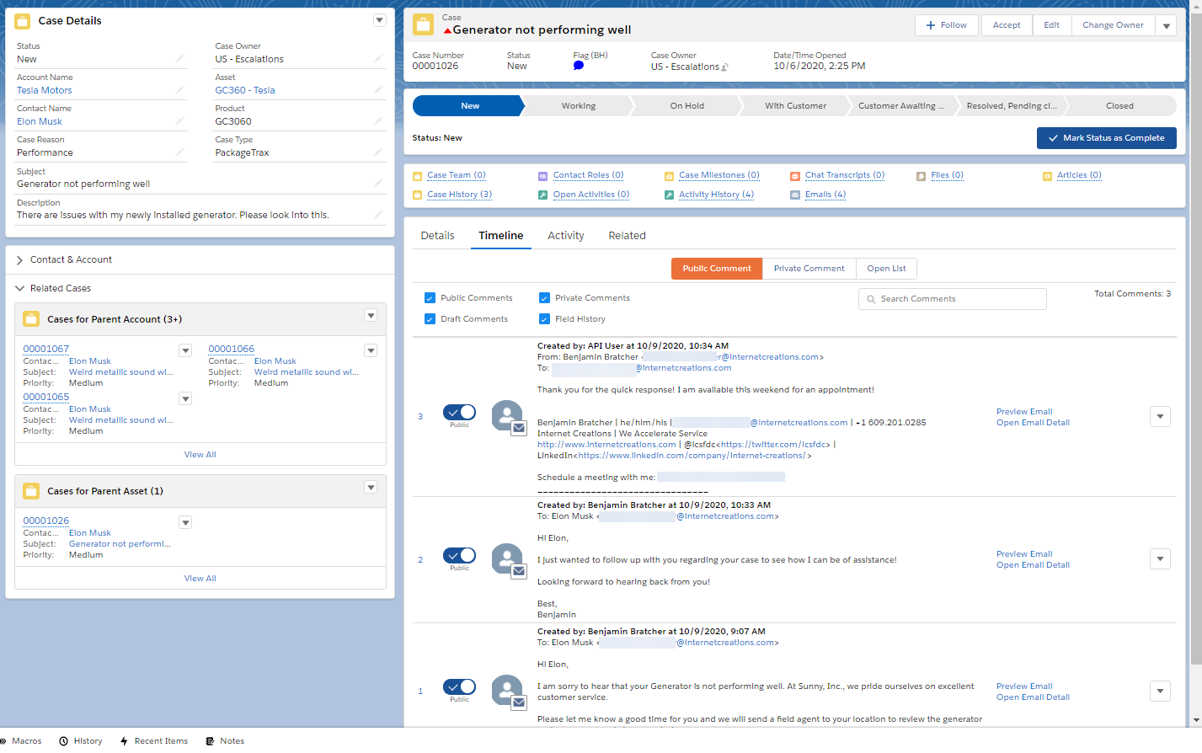
Task: Click the edit pencil for the Subject field
Action: click(377, 184)
